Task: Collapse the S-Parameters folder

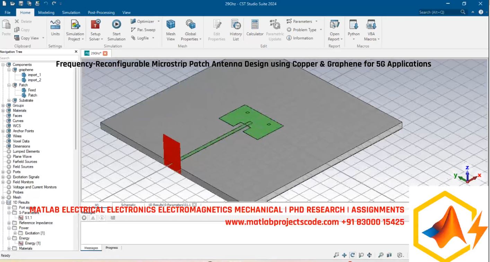Action: 9,213
